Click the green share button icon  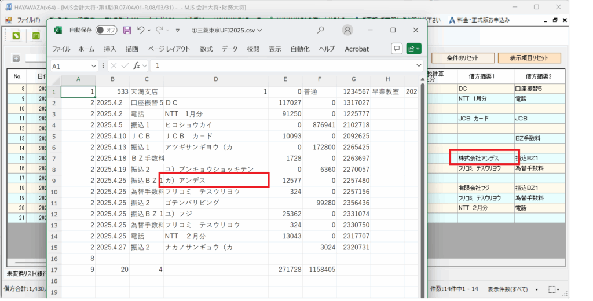(x=414, y=49)
